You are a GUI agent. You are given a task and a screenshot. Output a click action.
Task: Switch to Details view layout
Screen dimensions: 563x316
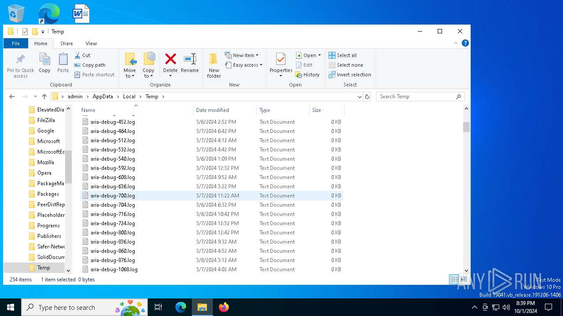454,280
